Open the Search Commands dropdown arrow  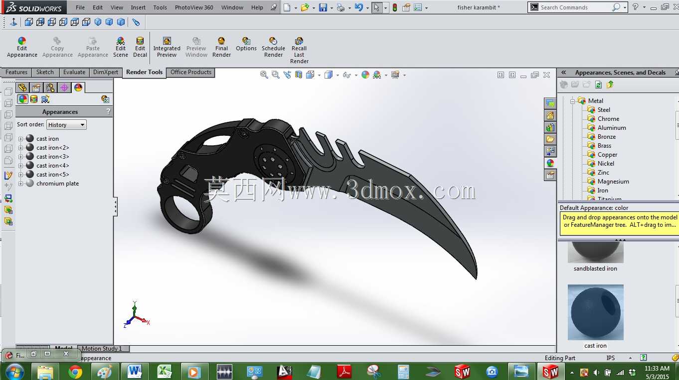[625, 7]
